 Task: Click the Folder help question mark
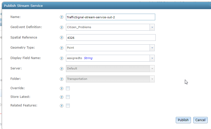point(61,79)
